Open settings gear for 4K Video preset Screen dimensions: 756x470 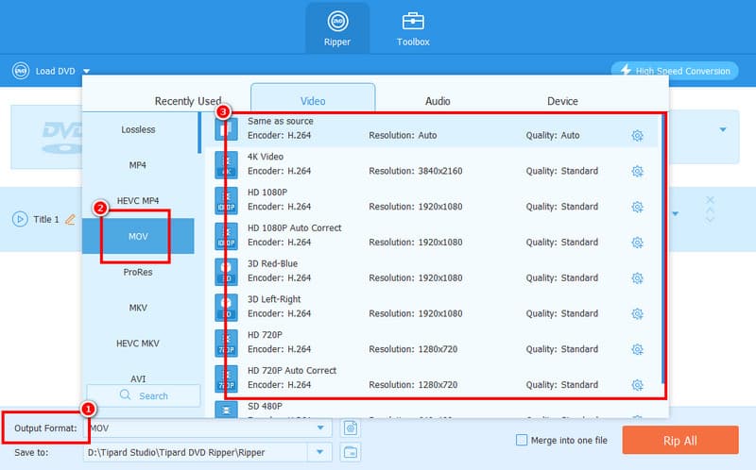pyautogui.click(x=637, y=171)
